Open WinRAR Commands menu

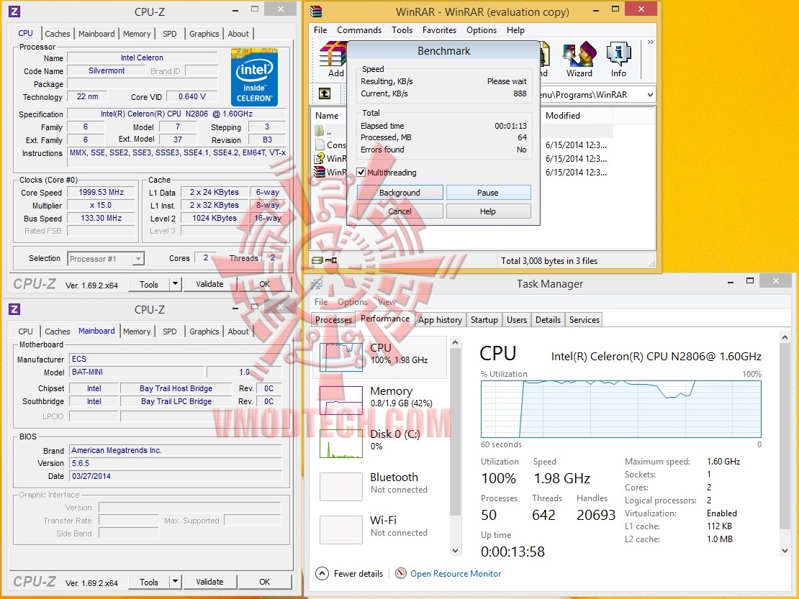click(x=358, y=30)
